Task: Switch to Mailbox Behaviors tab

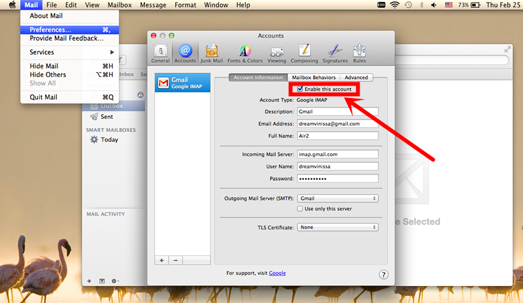Action: coord(314,77)
